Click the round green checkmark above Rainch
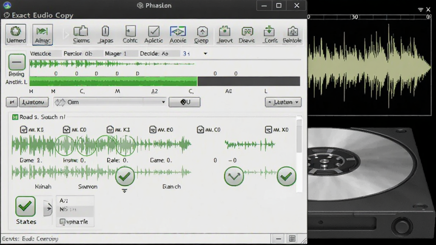 point(125,176)
